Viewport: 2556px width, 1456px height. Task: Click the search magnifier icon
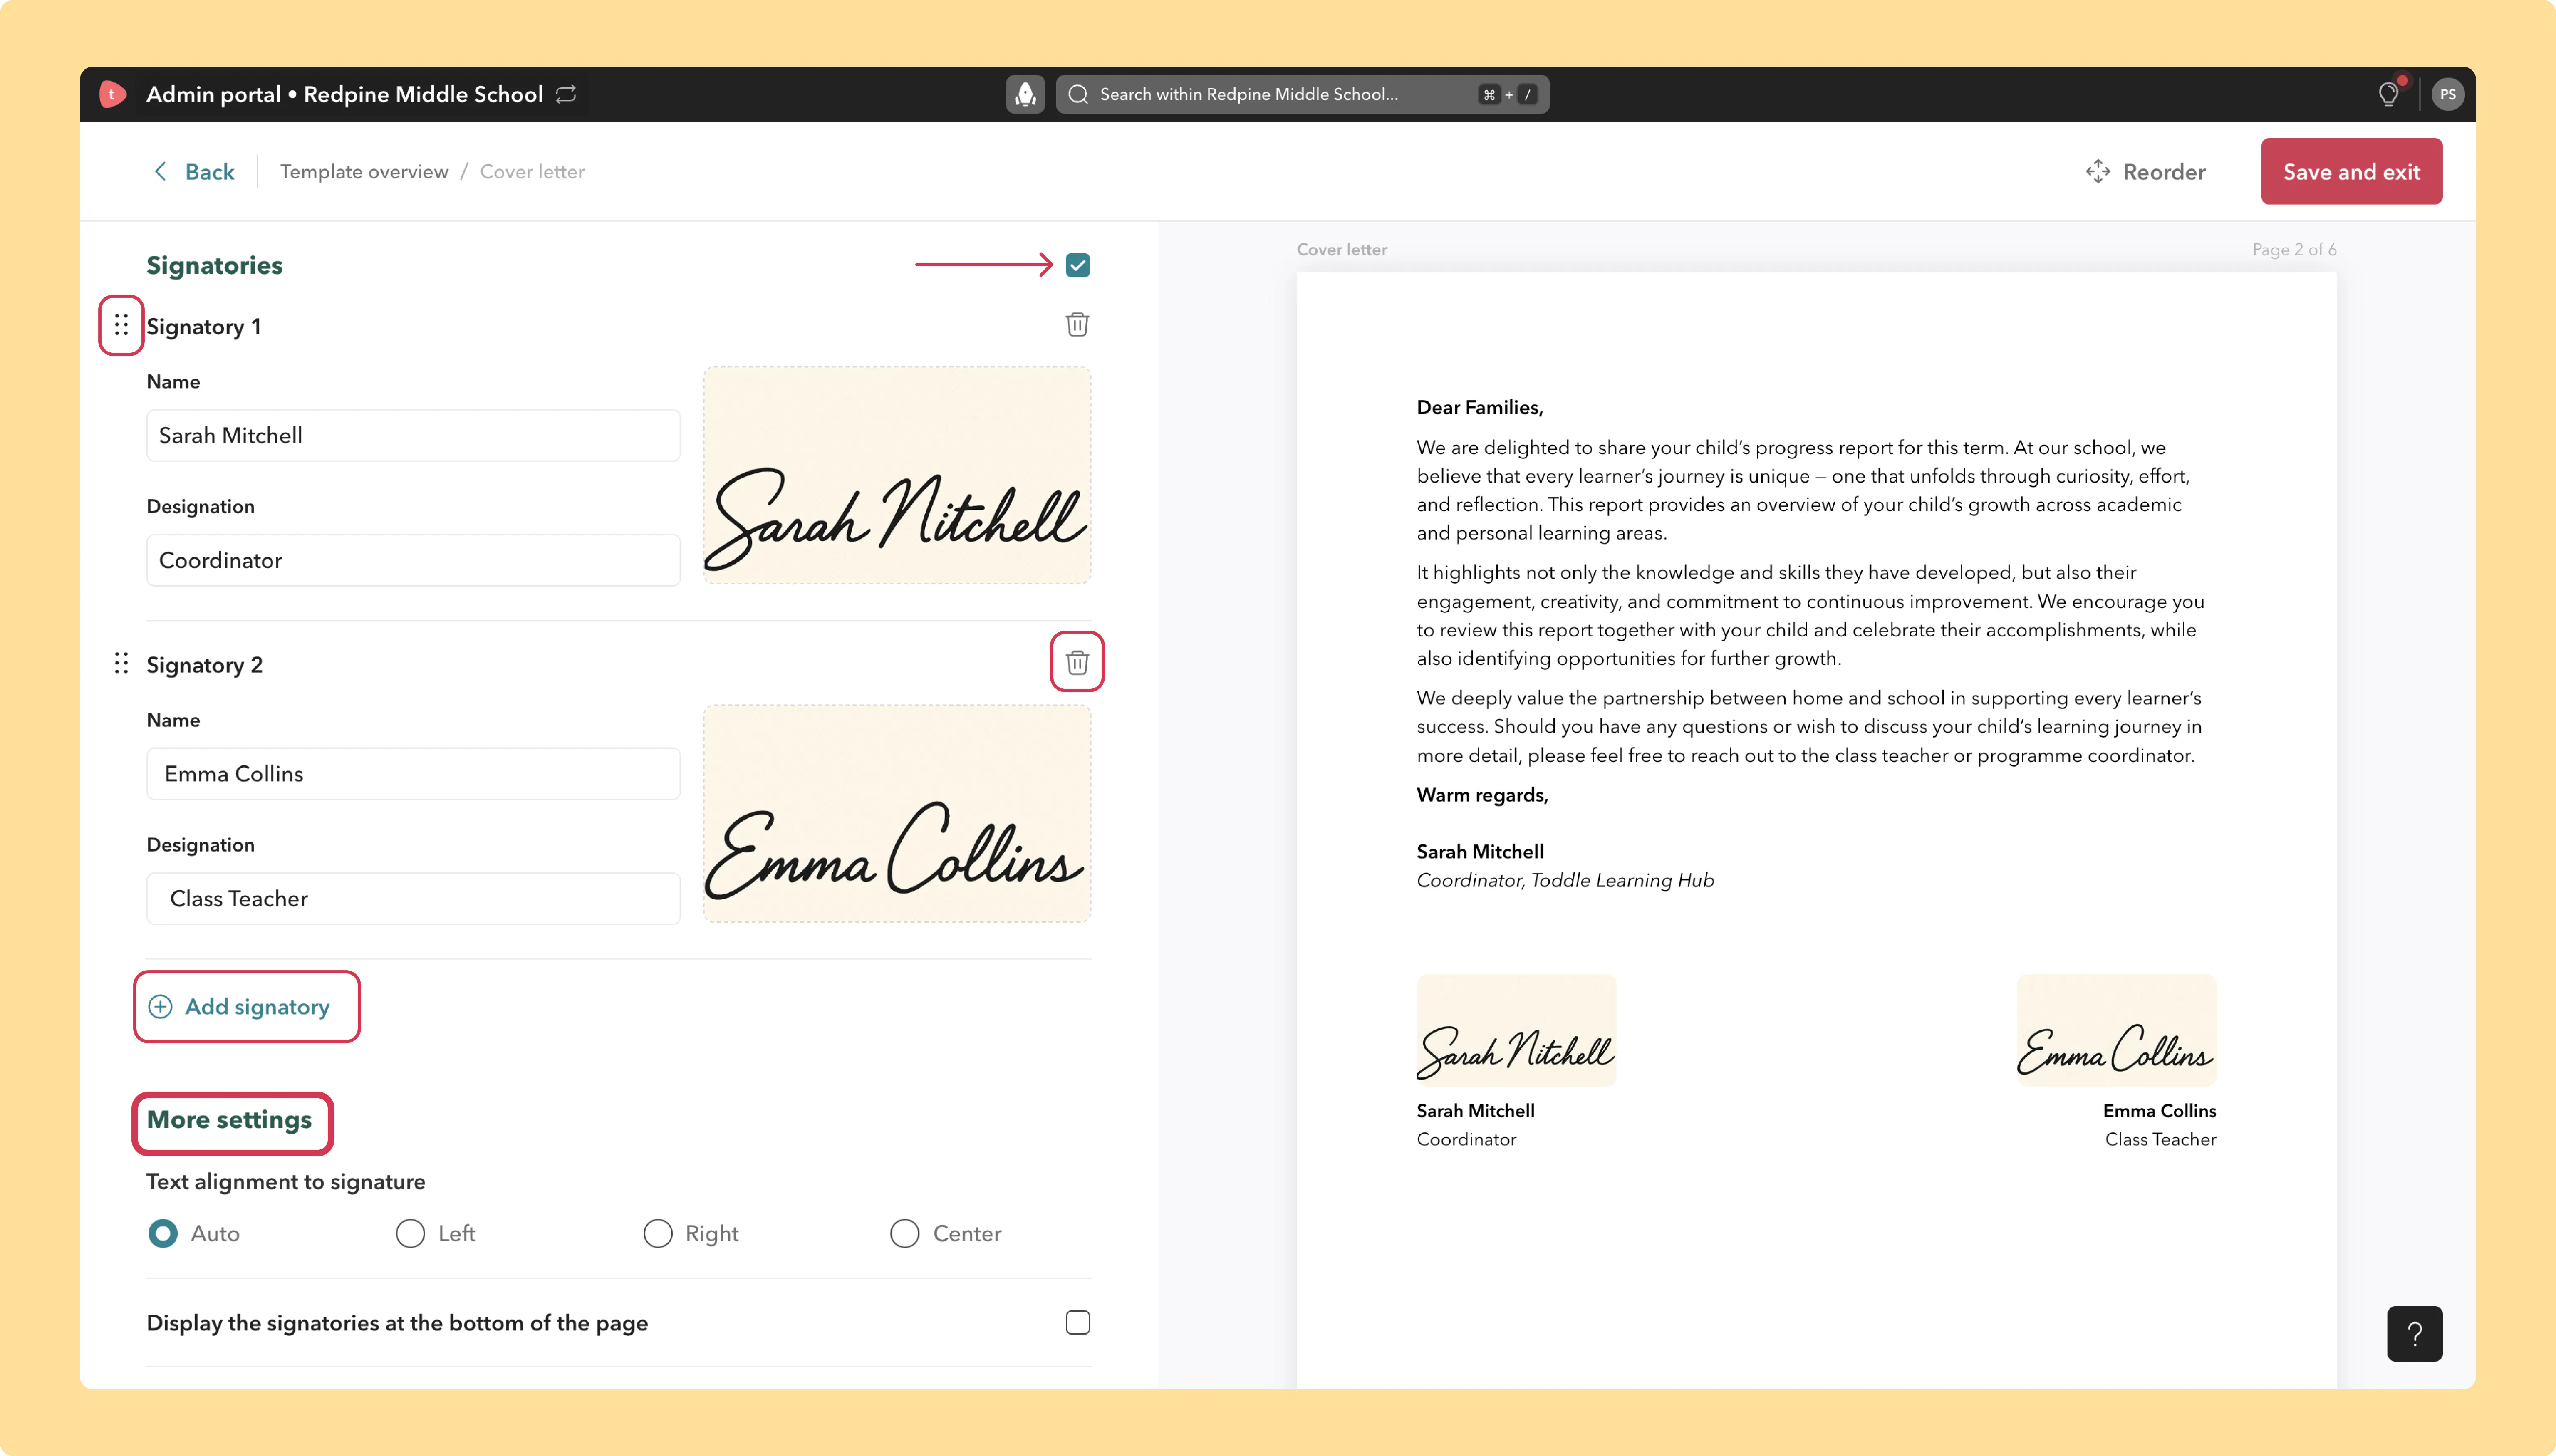coord(1078,94)
